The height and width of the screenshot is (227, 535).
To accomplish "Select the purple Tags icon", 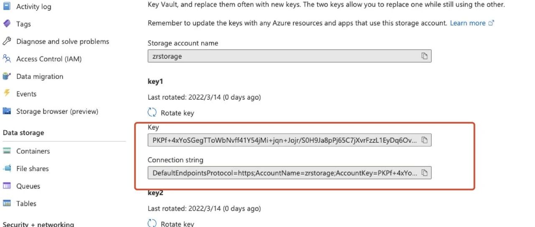I will tap(7, 24).
